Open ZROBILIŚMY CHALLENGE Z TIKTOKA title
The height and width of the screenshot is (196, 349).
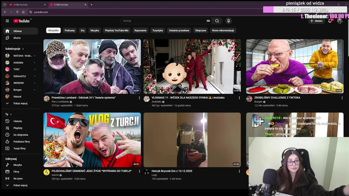277,97
